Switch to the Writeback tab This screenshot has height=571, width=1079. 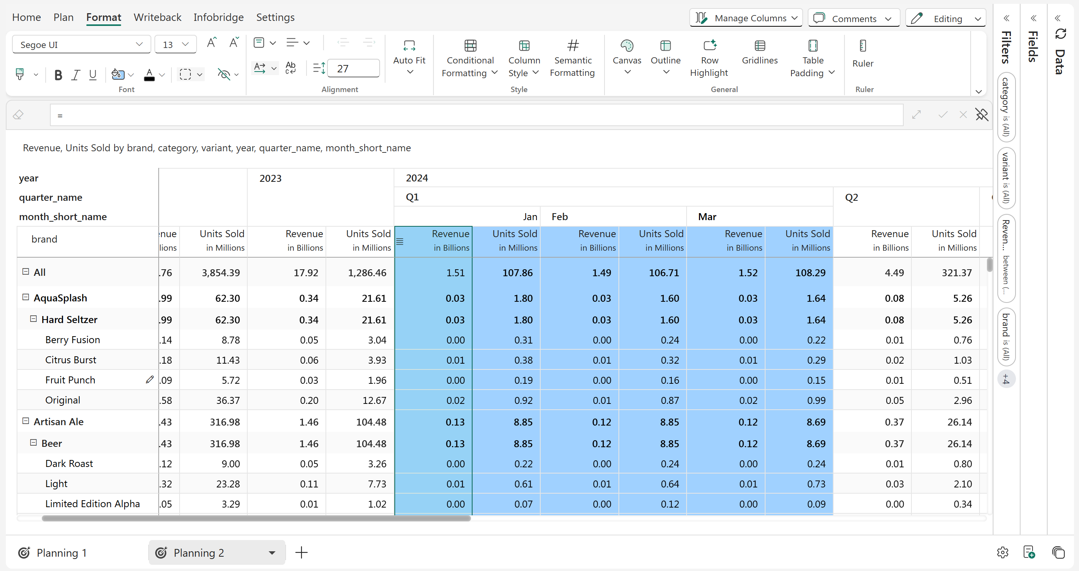(157, 17)
